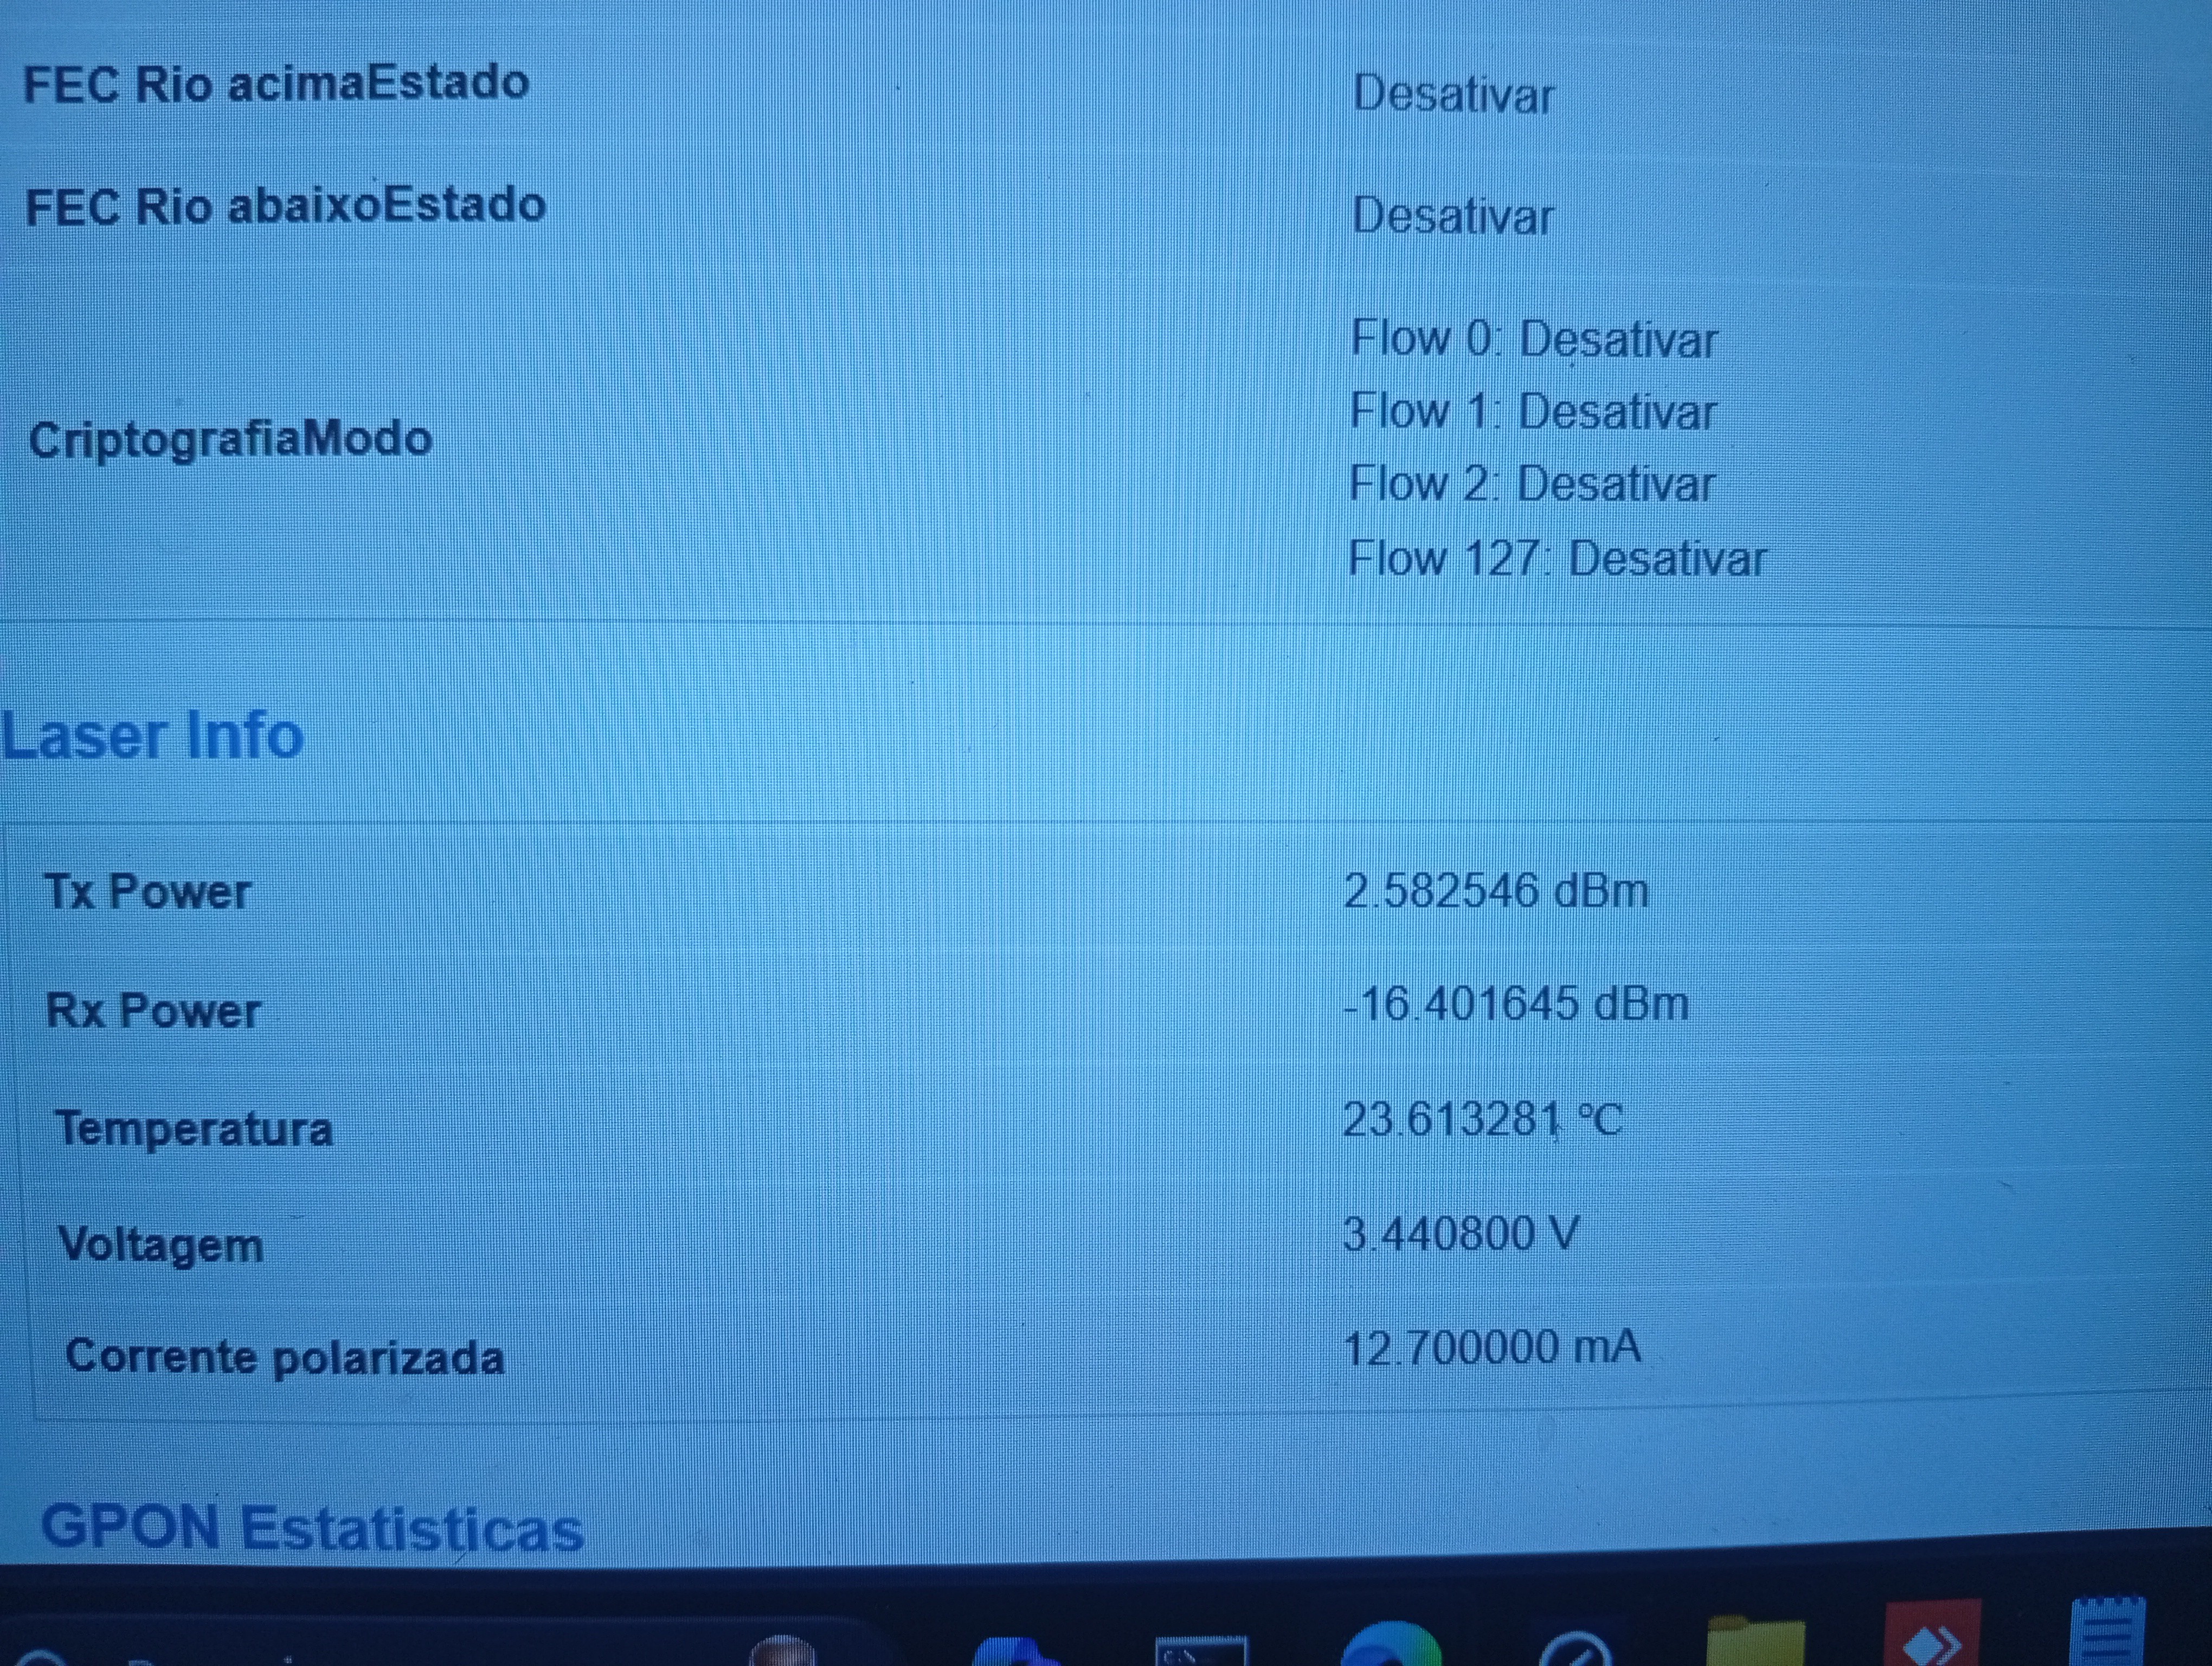
Task: Click the CriptografiaModo label
Action: tap(230, 439)
